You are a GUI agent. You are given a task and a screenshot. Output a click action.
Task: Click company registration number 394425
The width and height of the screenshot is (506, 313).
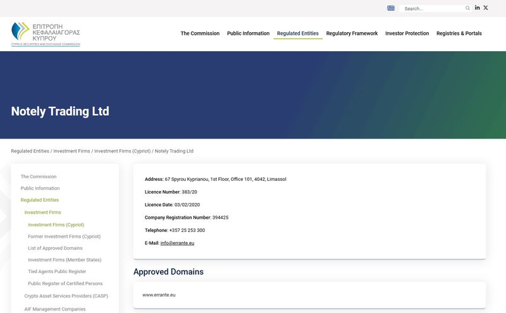tap(220, 218)
